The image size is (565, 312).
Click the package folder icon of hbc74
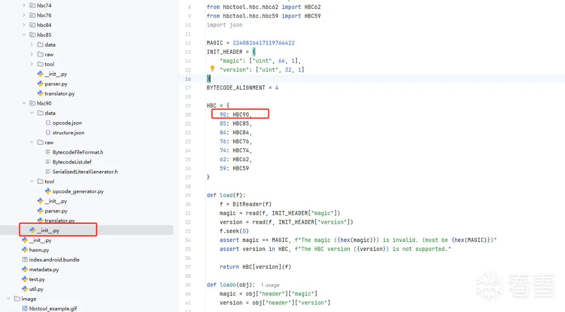32,6
